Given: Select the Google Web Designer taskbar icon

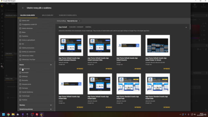Looking at the screenshot, I should coord(42,114).
